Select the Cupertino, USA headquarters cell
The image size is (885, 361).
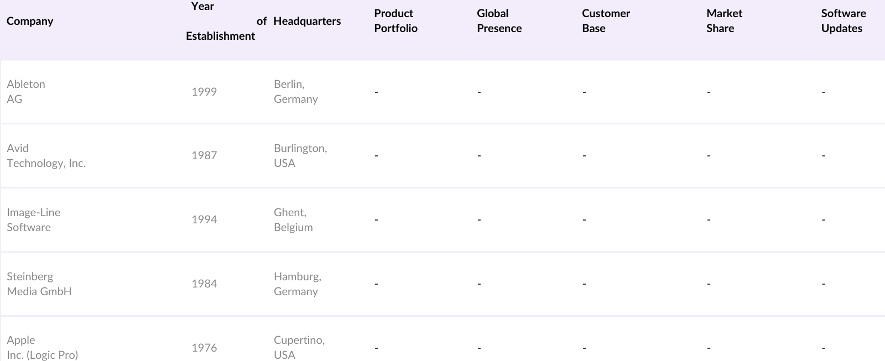299,348
